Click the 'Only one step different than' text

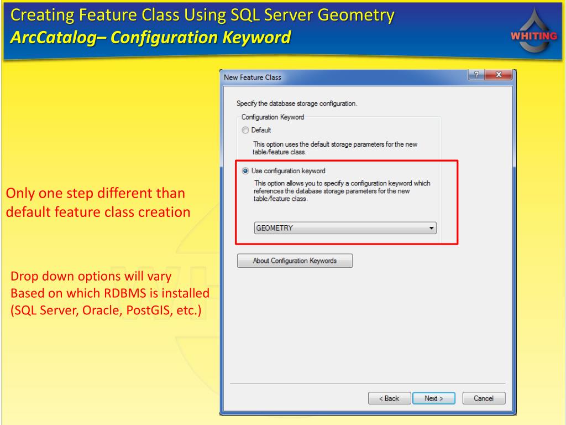pyautogui.click(x=95, y=193)
